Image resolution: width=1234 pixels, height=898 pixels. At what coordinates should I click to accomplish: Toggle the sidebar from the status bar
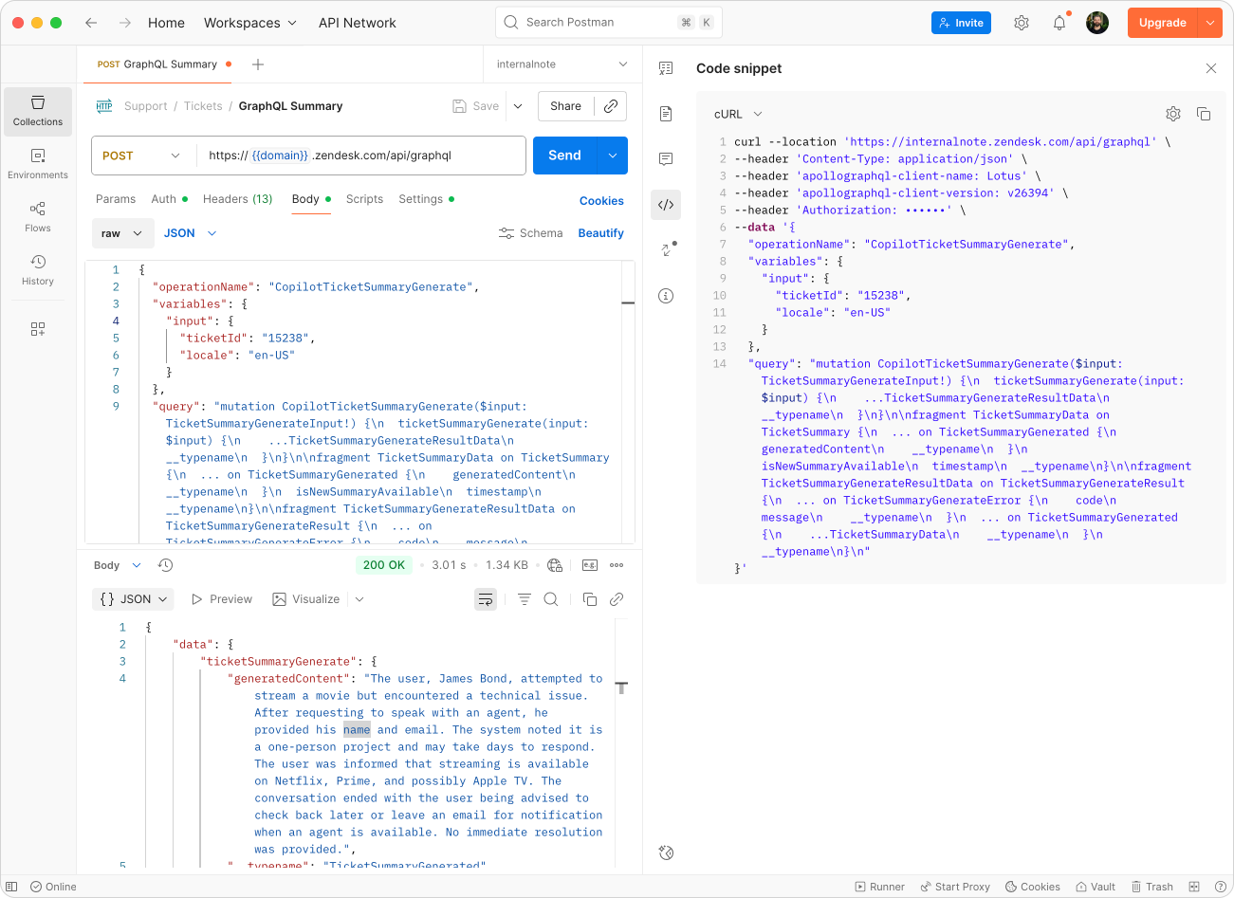point(11,887)
